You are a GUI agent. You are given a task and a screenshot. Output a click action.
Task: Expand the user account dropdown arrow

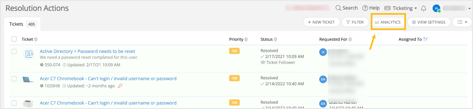[x=469, y=9]
